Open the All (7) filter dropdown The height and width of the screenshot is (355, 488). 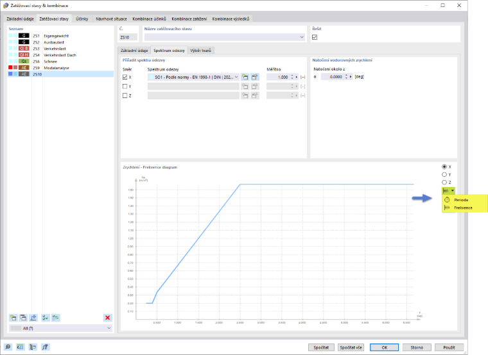[109, 328]
